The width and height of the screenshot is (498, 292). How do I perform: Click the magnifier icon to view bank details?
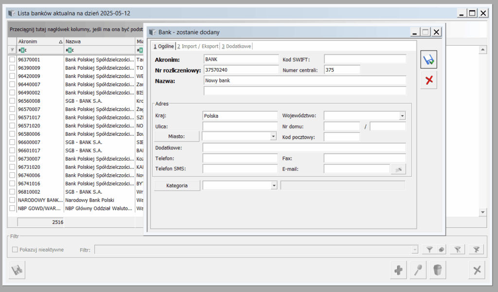pos(417,270)
